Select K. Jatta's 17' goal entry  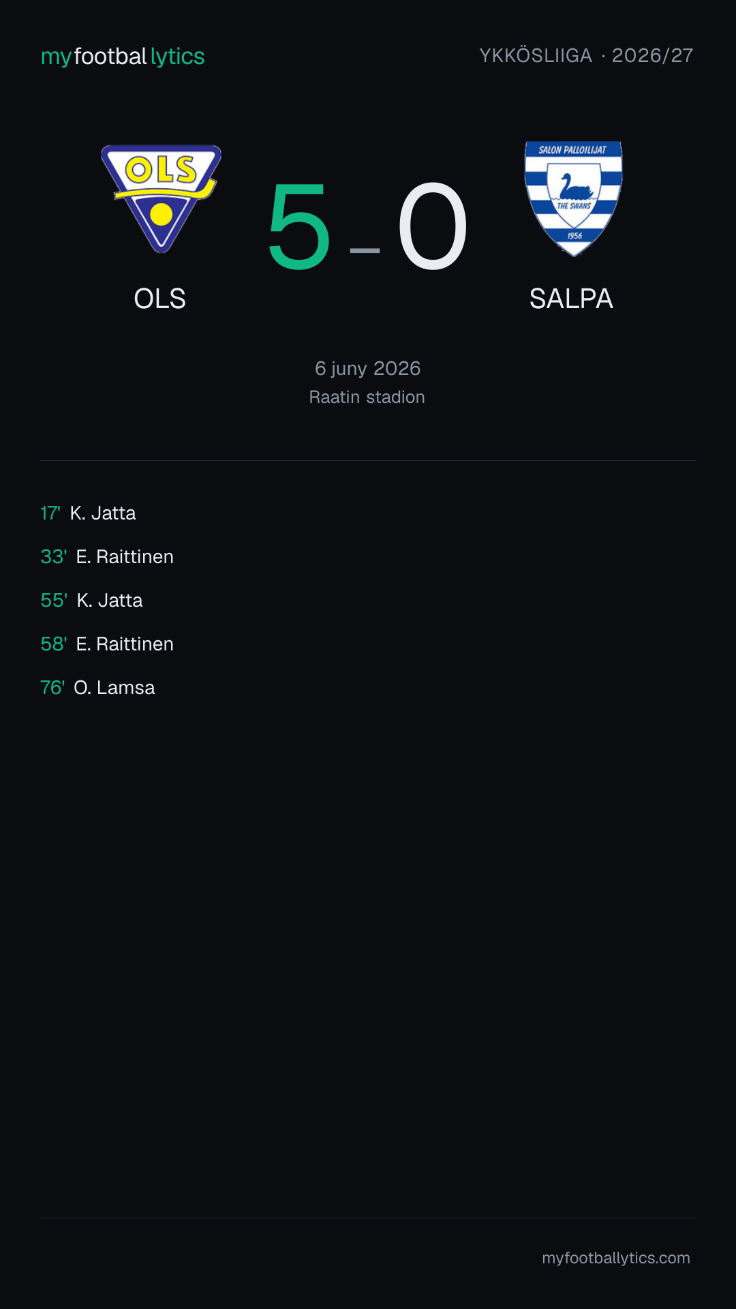88,513
